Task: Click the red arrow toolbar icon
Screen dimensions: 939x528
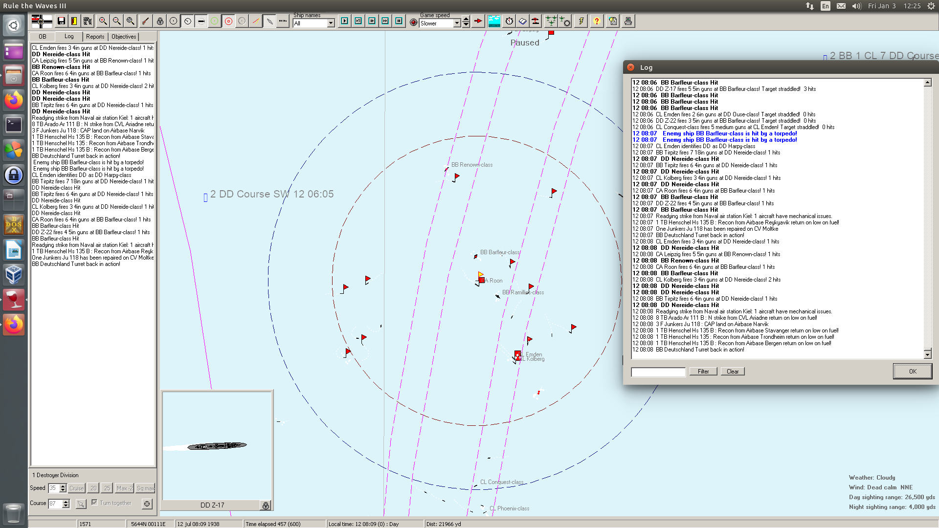Action: pyautogui.click(x=478, y=21)
